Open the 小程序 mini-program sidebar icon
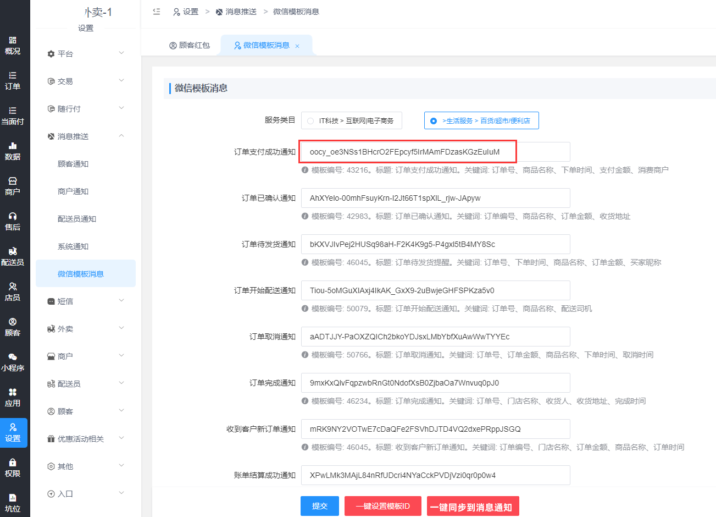 (13, 362)
